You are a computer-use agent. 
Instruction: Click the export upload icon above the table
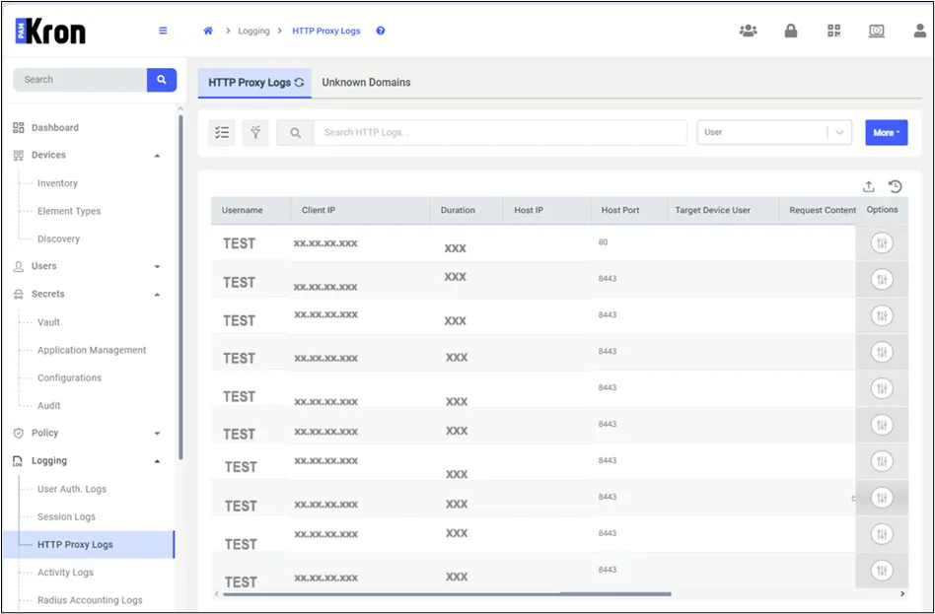pos(869,186)
